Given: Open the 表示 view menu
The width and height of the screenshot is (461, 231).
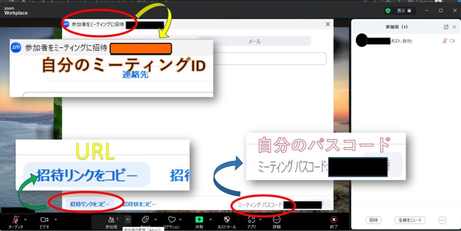Looking at the screenshot, I should coord(404,10).
